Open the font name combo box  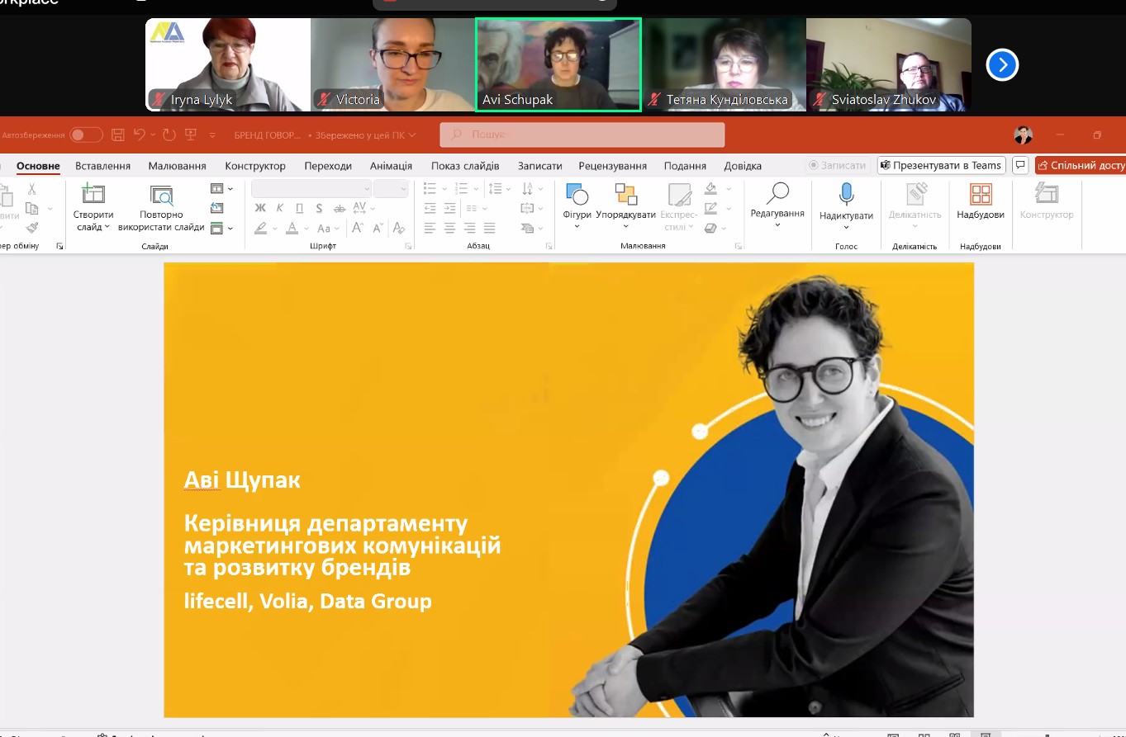pyautogui.click(x=311, y=188)
